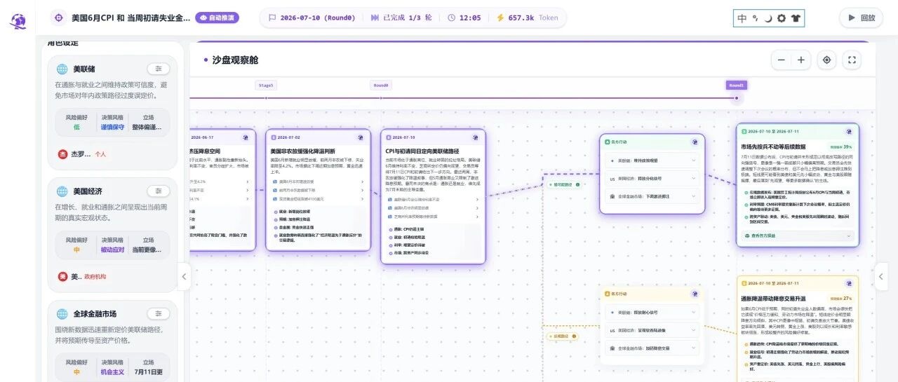Click the agent icon on the 市场先按兵不动 card
Screen dimensions: 898x382
[848, 132]
